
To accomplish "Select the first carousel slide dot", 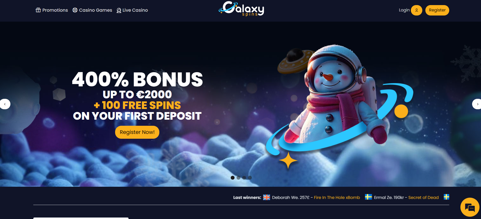I will (232, 178).
